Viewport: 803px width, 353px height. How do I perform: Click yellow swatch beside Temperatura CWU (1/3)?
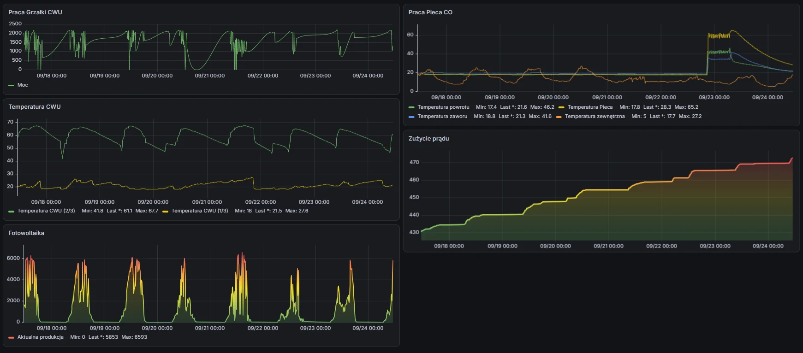click(165, 211)
